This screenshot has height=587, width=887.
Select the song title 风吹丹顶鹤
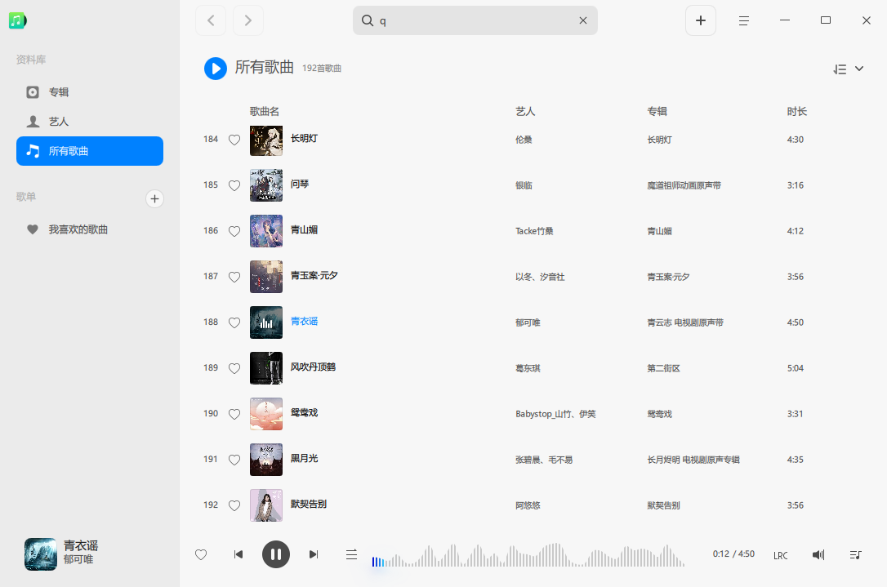[313, 367]
